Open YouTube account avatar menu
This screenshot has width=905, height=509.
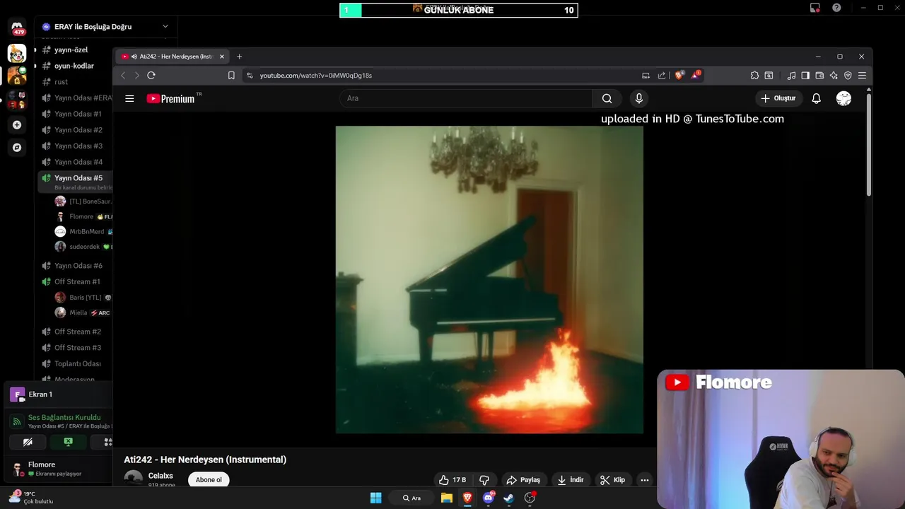(x=843, y=98)
